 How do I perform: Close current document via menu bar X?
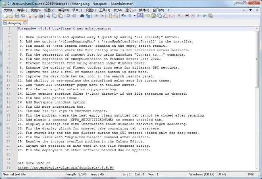[x=257, y=10]
